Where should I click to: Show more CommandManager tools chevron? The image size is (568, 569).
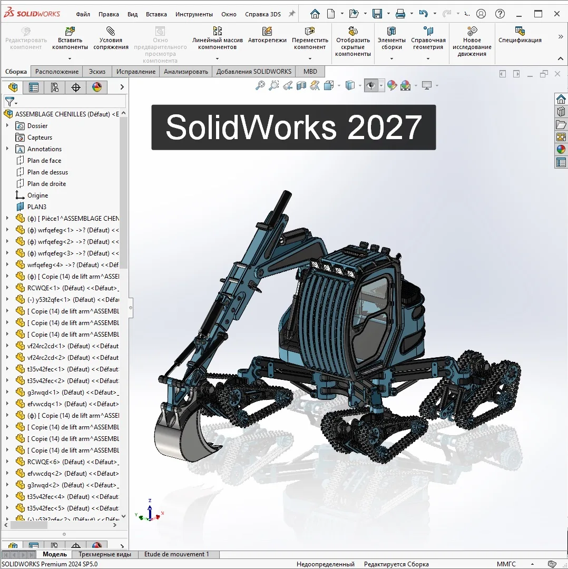[x=561, y=36]
